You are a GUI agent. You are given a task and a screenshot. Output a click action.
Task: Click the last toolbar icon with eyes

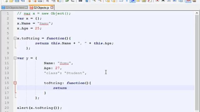(x=194, y=1)
